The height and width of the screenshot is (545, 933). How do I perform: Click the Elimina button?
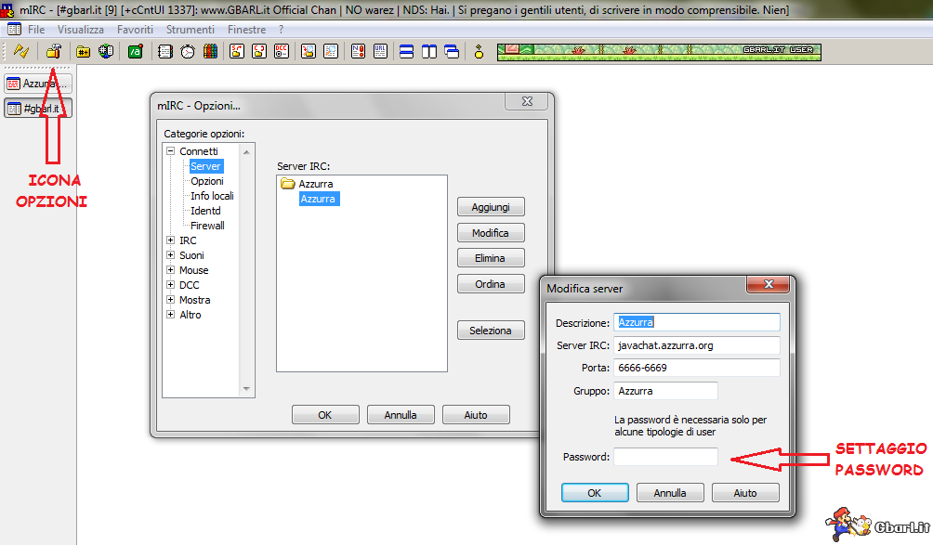[491, 258]
